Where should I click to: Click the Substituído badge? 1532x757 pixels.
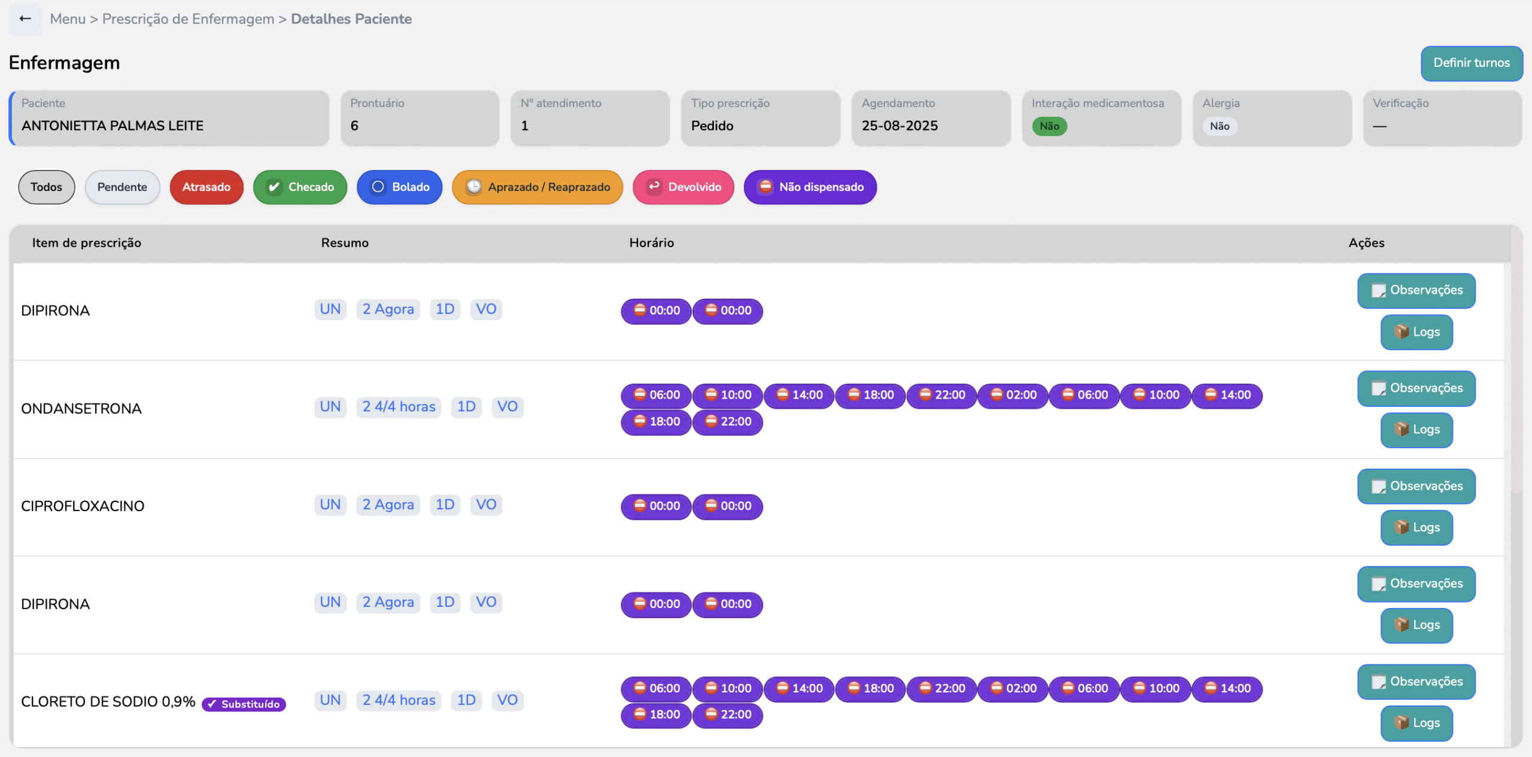(244, 704)
